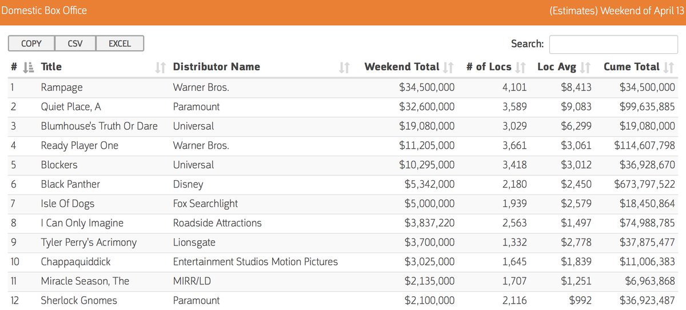Screen dimensions: 686x310
Task: Sort by Distributor Name arrows icon
Action: [x=344, y=67]
